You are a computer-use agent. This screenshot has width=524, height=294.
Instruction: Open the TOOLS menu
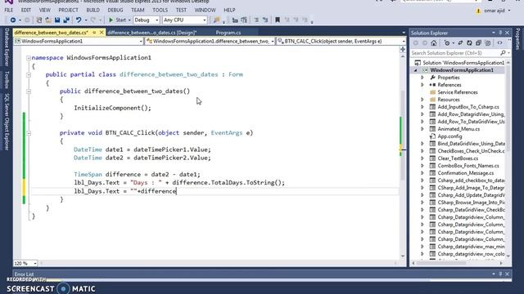(160, 10)
